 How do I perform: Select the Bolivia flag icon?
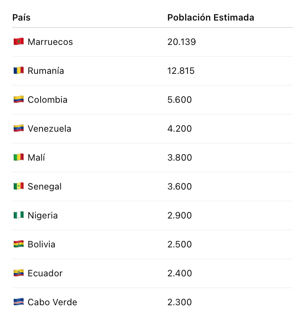point(19,244)
